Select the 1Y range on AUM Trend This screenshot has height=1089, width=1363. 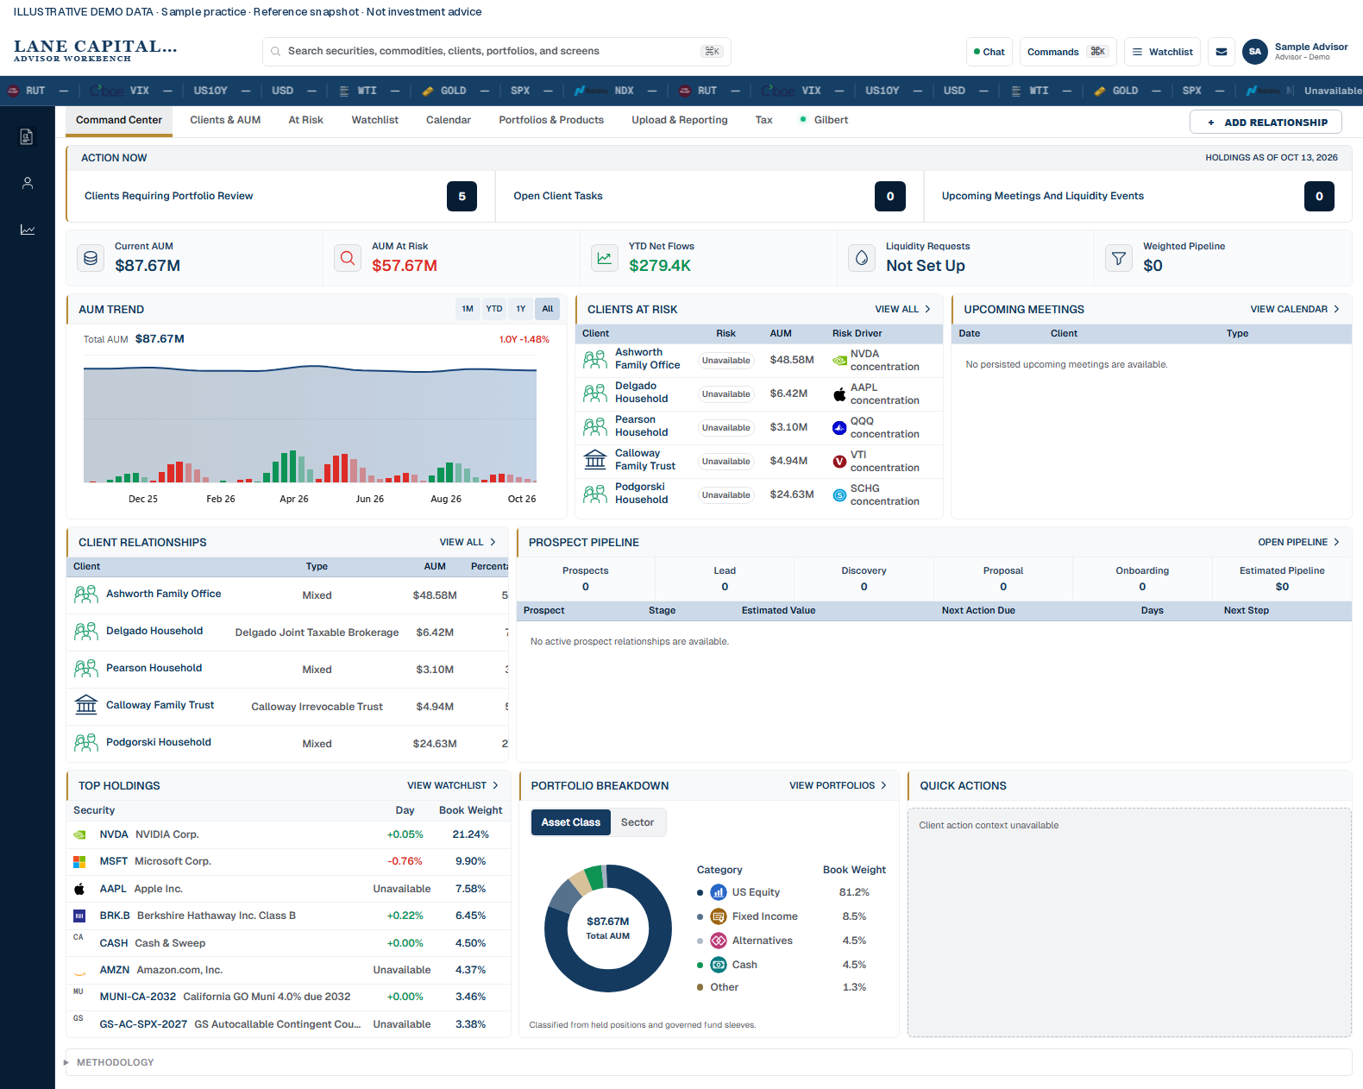tap(521, 309)
